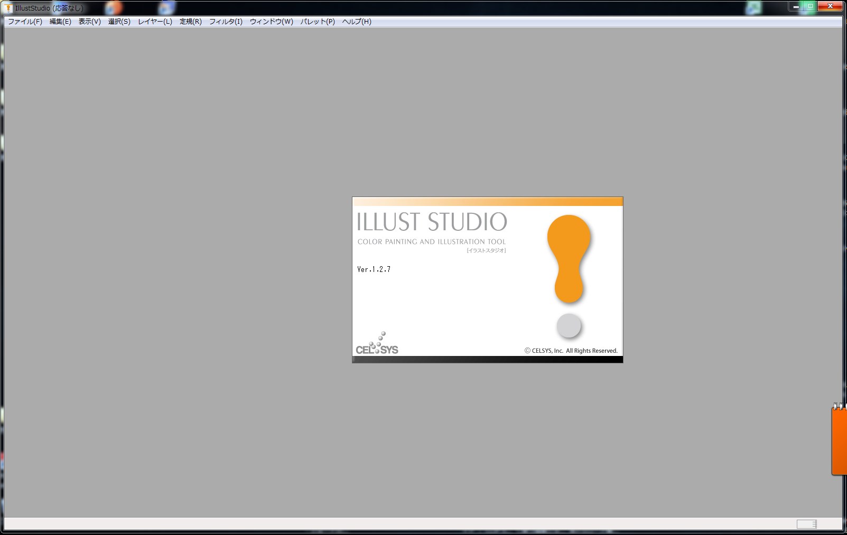The image size is (847, 535).
Task: Click "COLOR PAINTING AND ILLUSTRATION TOOL" subtitle
Action: [x=432, y=242]
